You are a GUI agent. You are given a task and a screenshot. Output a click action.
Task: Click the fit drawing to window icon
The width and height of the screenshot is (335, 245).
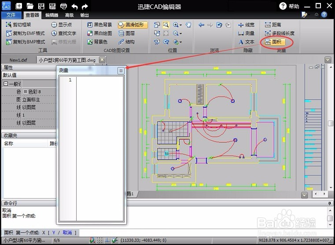click(x=166, y=33)
